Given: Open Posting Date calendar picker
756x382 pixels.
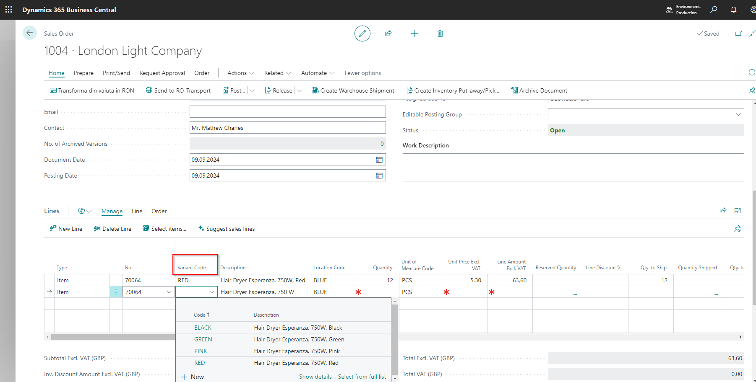Looking at the screenshot, I should 379,176.
